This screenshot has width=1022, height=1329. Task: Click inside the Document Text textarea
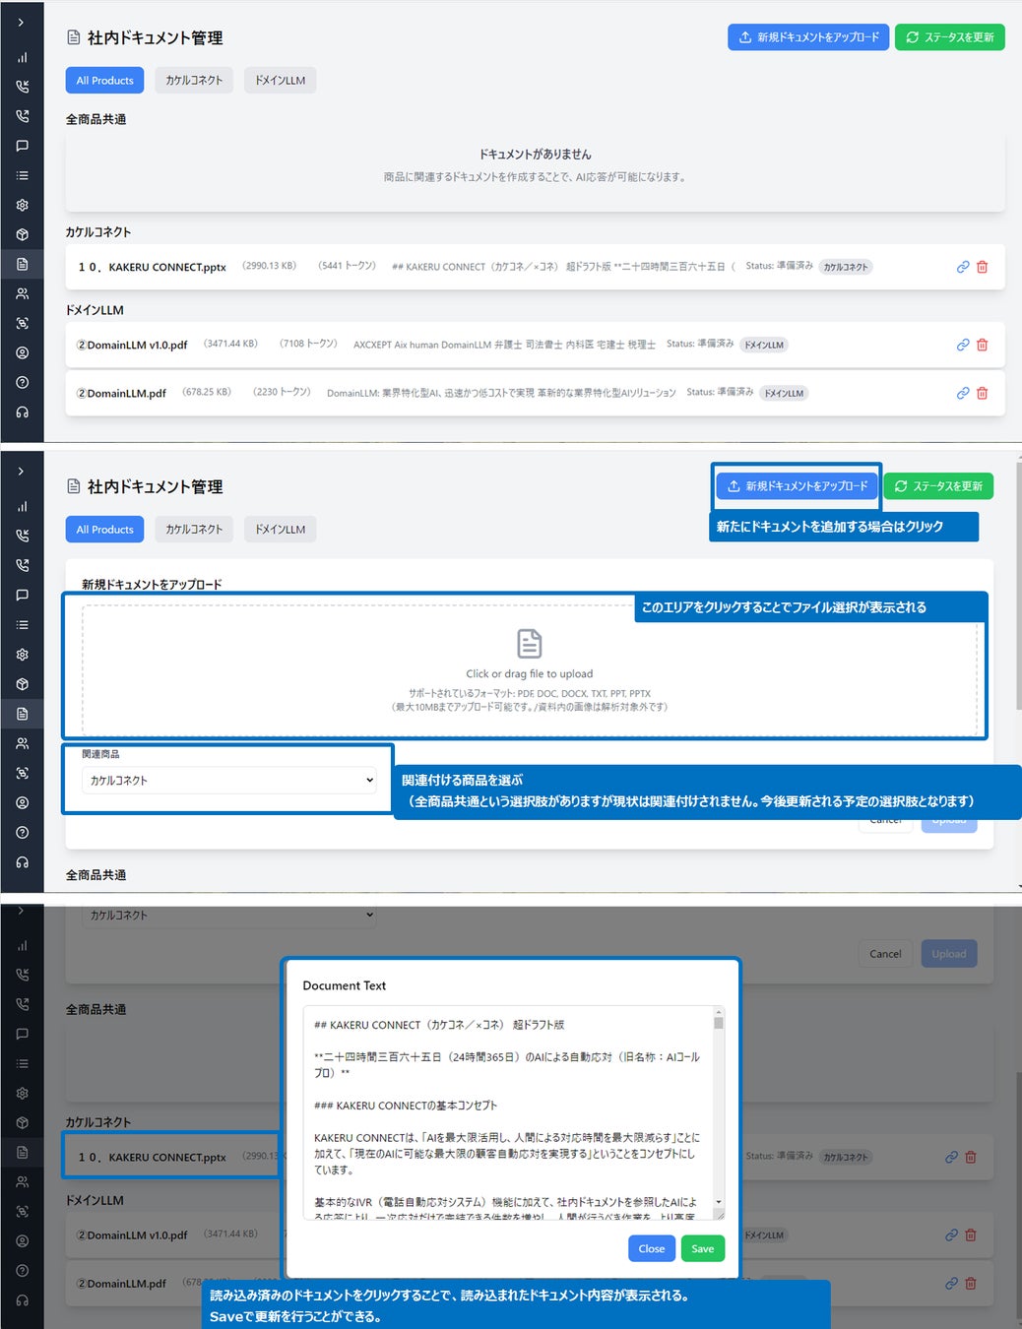click(508, 1112)
